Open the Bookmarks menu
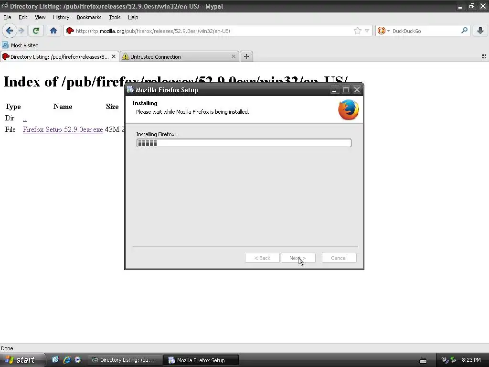Screen dimensions: 489x367 click(x=89, y=17)
